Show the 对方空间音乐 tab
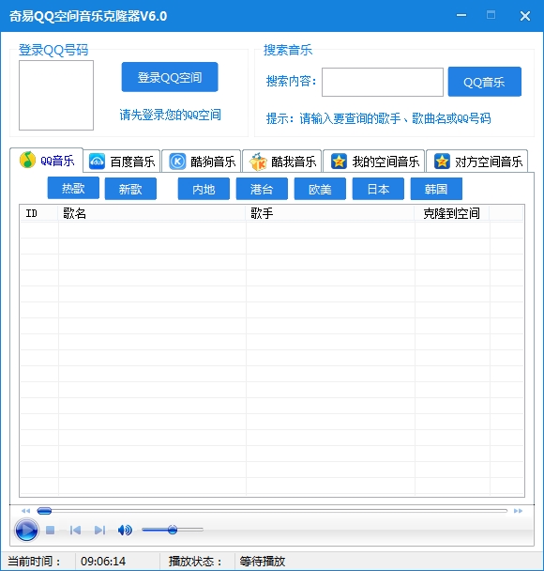544x571 pixels. click(x=477, y=162)
